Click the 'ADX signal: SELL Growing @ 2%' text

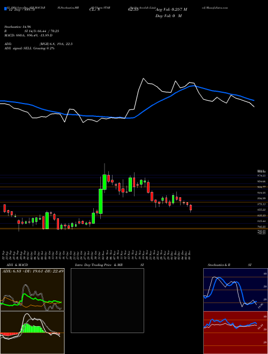click(x=29, y=48)
